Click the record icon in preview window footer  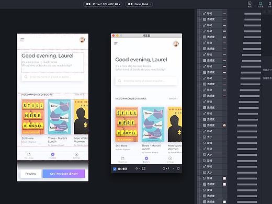137,168
